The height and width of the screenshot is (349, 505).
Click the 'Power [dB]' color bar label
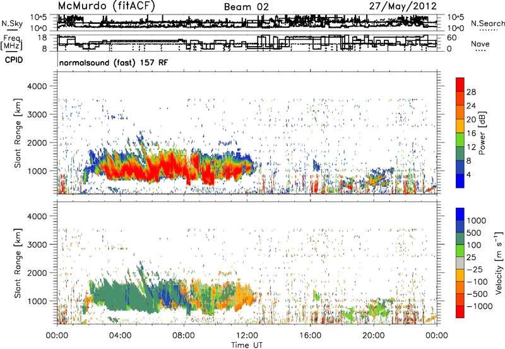tap(482, 133)
